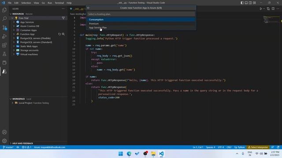Click the Azure account in status bar
282x158 pixels.
pos(50,147)
